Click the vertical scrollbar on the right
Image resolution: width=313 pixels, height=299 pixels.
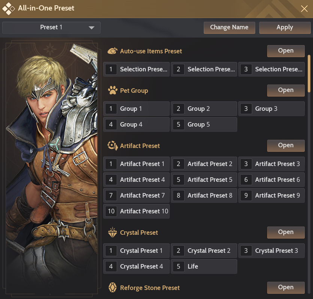coord(309,73)
